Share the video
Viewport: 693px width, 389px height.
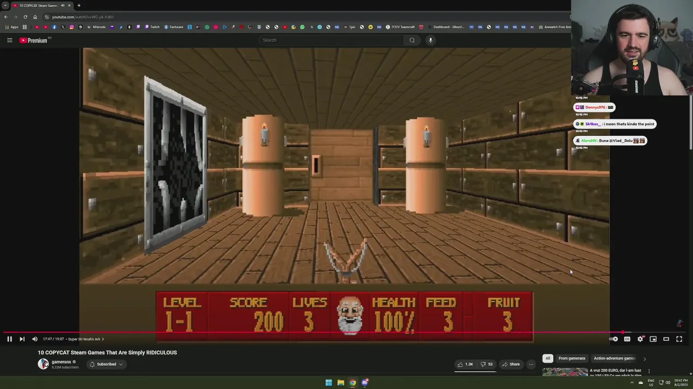click(511, 364)
